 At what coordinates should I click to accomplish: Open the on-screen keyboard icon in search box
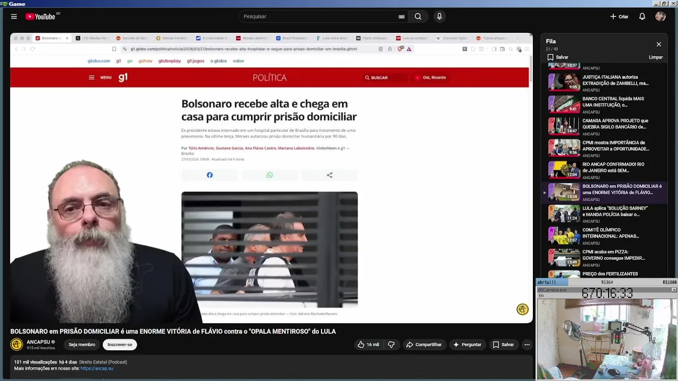(402, 16)
